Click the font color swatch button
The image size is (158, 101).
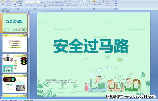pyautogui.click(x=45, y=6)
